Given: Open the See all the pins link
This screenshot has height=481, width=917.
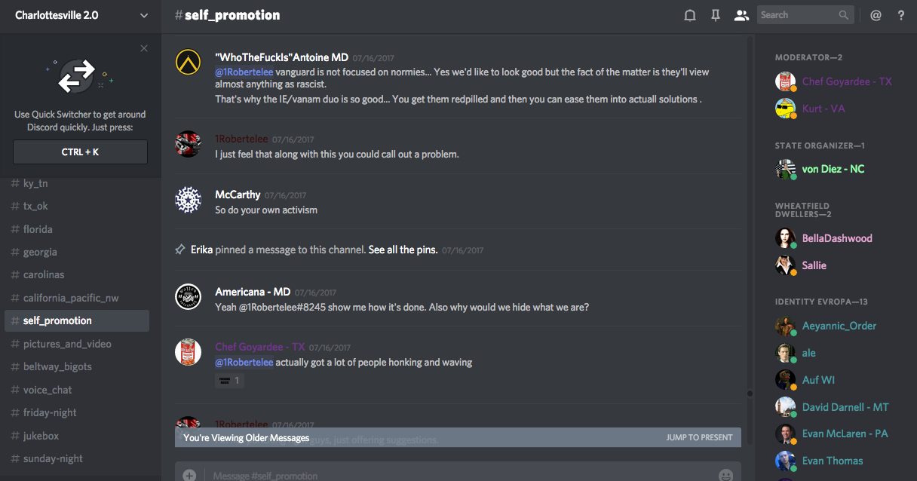Looking at the screenshot, I should pos(403,250).
